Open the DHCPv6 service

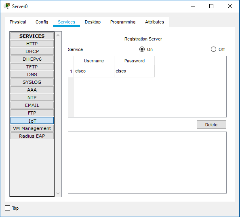tap(32, 59)
